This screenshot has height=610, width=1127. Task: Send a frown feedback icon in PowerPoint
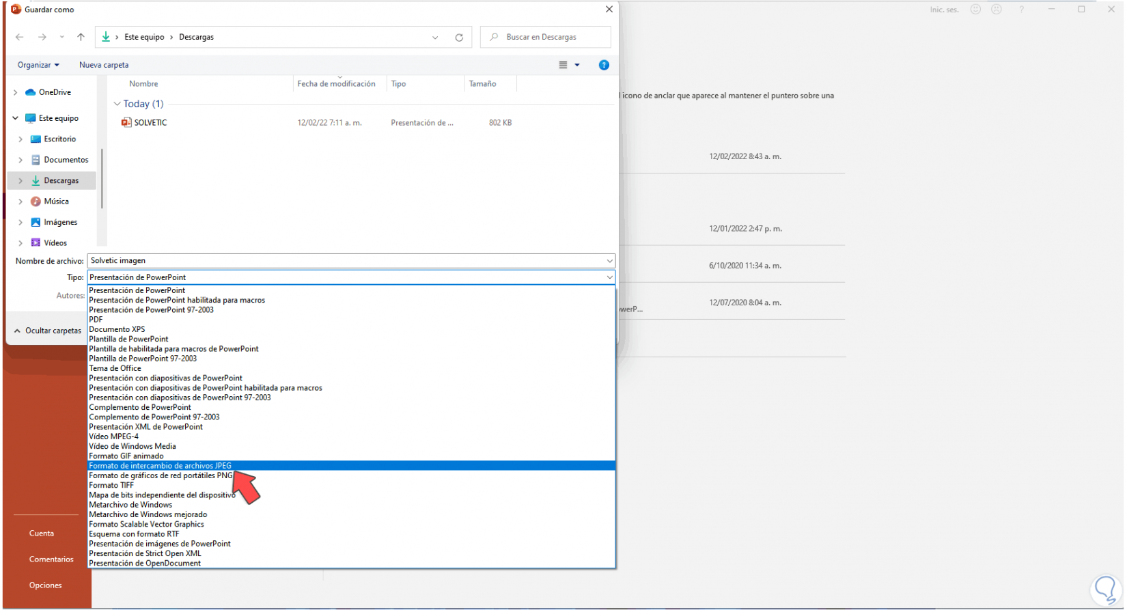pyautogui.click(x=997, y=10)
